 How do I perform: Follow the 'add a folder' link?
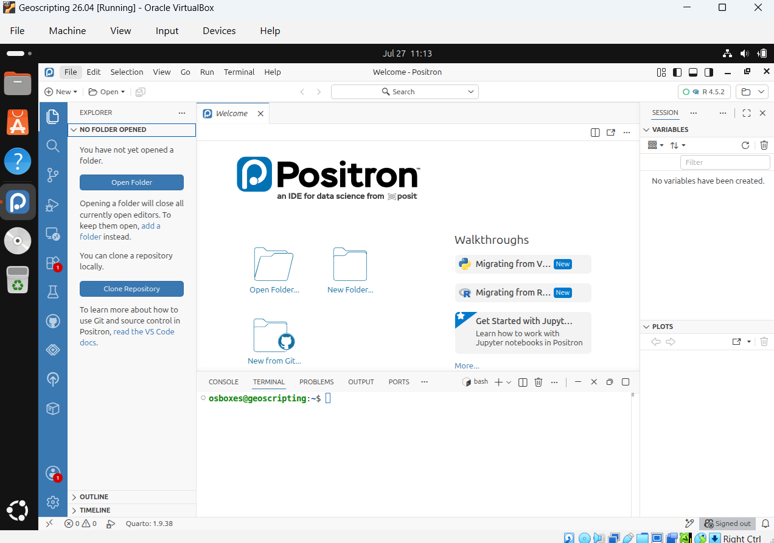(120, 231)
